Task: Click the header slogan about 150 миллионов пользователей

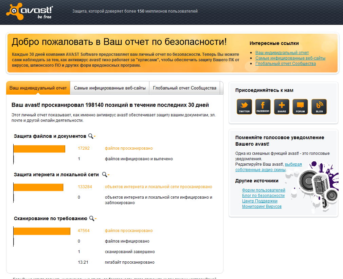Action: (135, 11)
